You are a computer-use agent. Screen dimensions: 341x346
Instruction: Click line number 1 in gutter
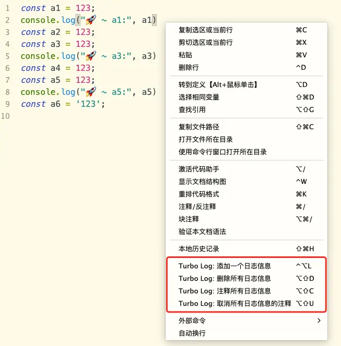coord(7,8)
